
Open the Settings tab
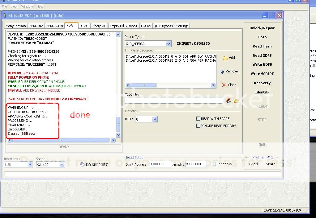(182, 26)
